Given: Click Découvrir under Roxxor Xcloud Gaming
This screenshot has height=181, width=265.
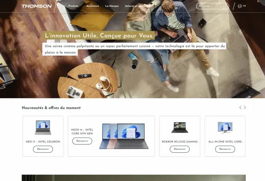Looking at the screenshot, I should click(180, 149).
